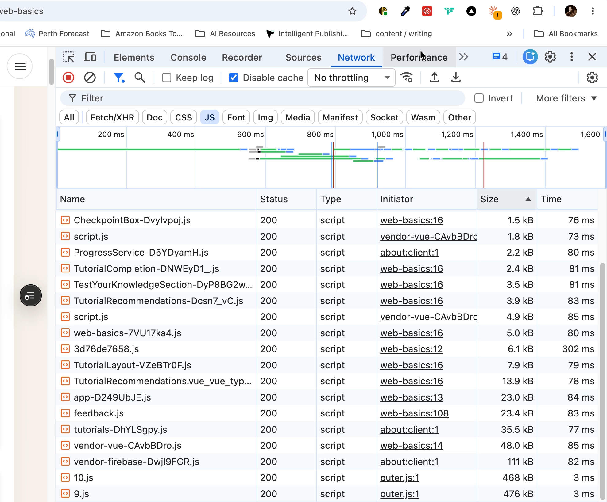607x502 pixels.
Task: Select the All resource type filter
Action: (69, 117)
